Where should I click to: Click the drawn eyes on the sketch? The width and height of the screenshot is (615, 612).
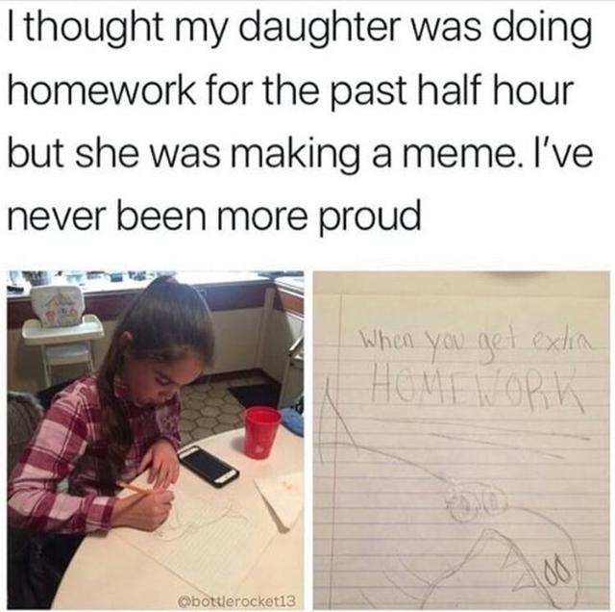point(473,503)
